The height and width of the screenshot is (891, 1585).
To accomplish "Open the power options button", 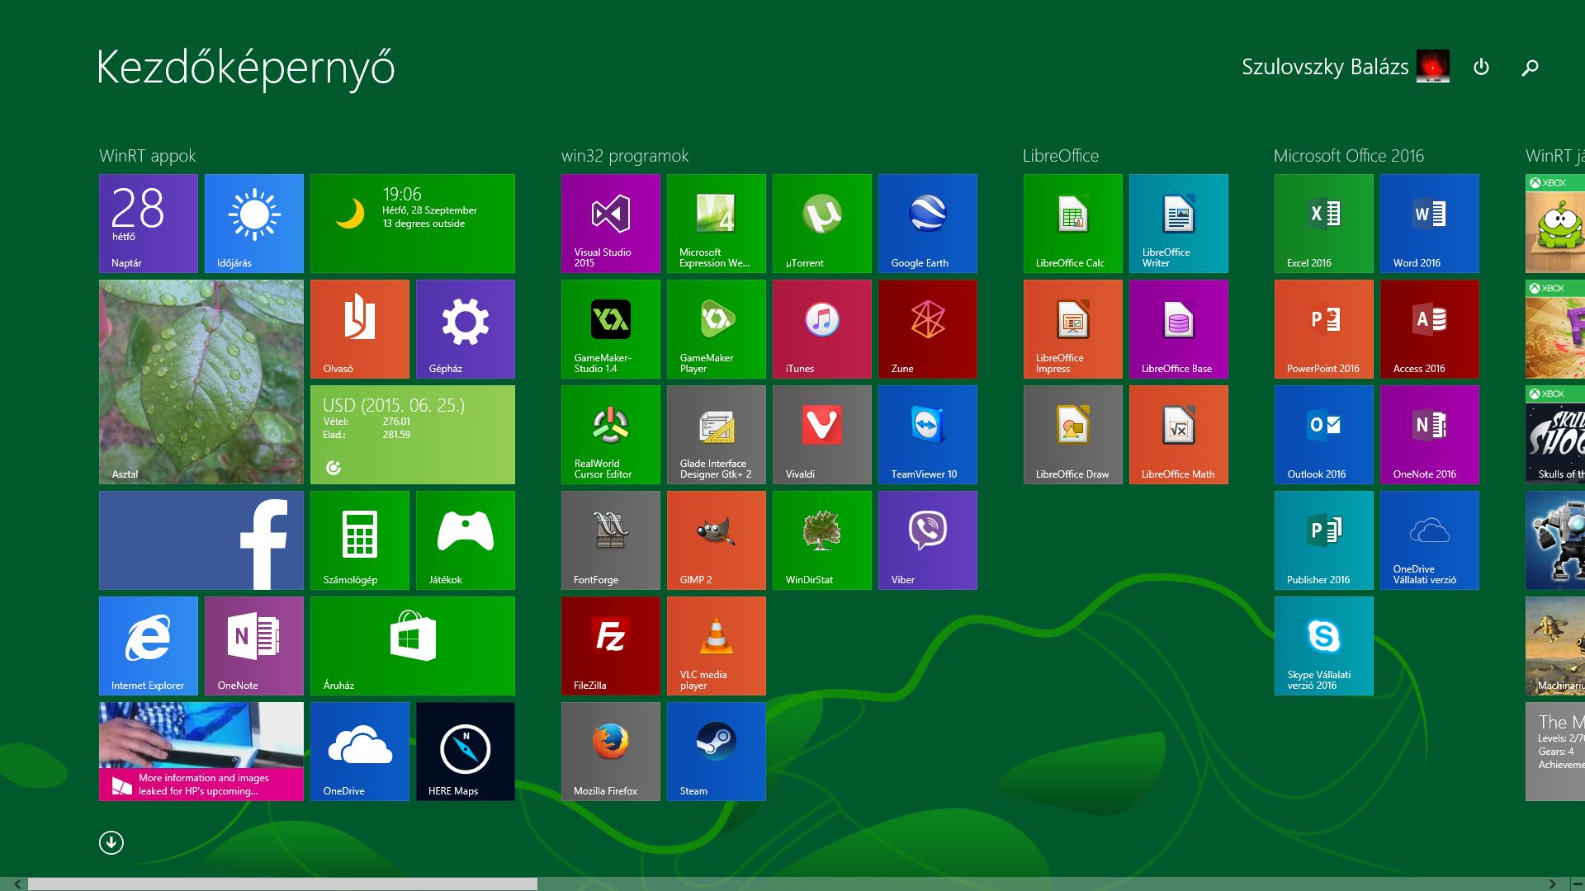I will pos(1481,67).
